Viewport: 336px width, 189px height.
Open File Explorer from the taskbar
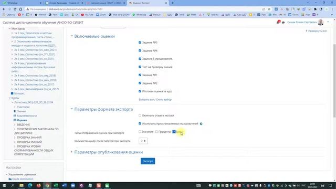click(22, 185)
